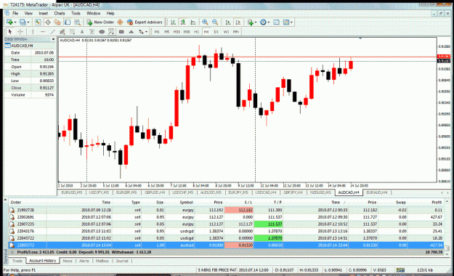The width and height of the screenshot is (454, 276).
Task: Switch timeframe to MN
Action: click(235, 31)
